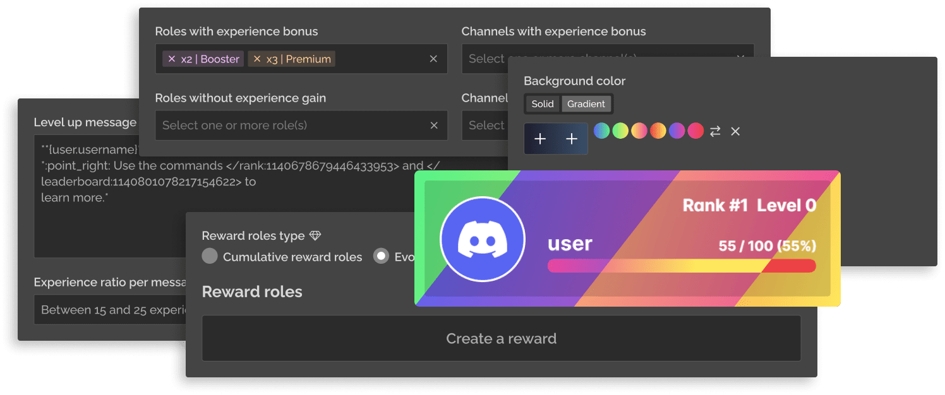This screenshot has width=945, height=395.
Task: Add the second gradient color stop
Action: click(x=572, y=139)
